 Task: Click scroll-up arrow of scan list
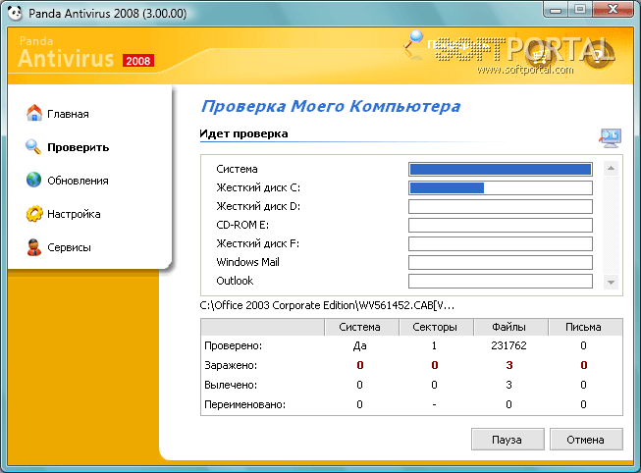tap(611, 168)
